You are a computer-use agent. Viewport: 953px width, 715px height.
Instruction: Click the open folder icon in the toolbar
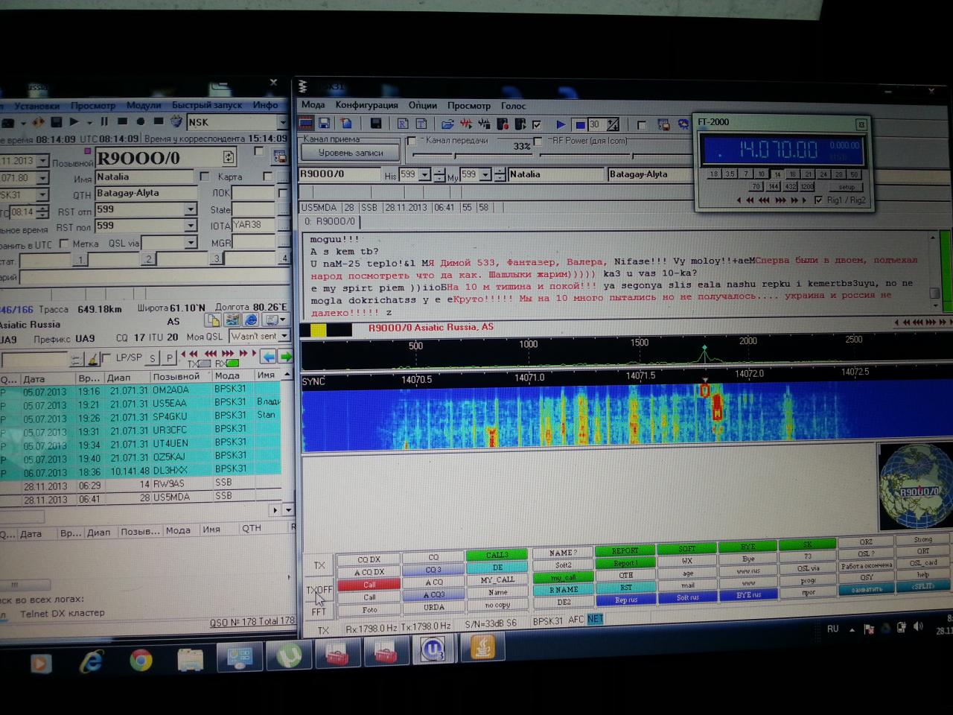pos(447,124)
